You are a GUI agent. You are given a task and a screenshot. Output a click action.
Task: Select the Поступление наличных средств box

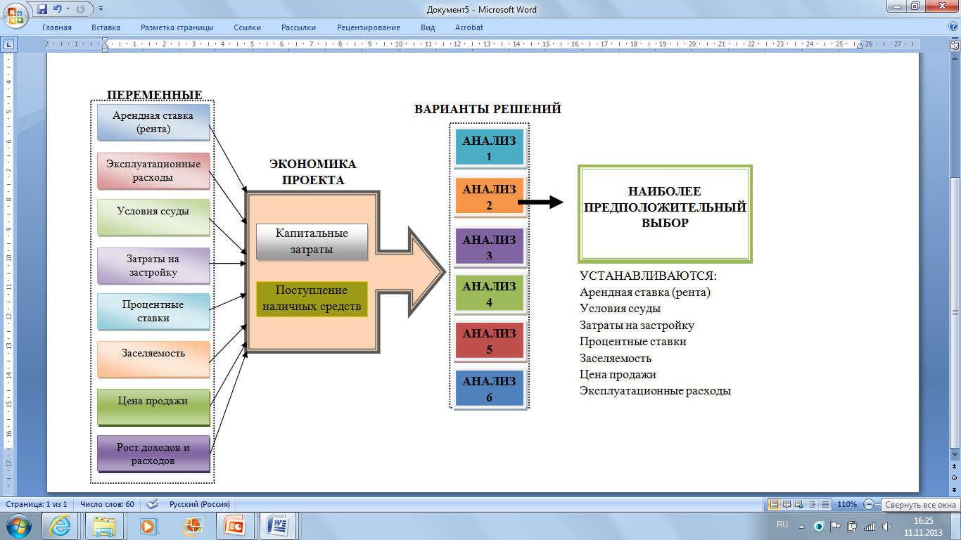[312, 300]
